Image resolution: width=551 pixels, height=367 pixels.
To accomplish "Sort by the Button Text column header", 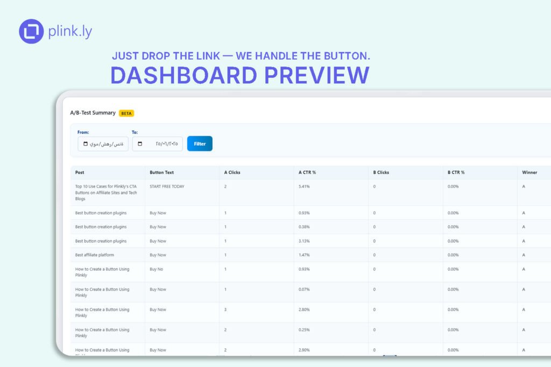I will (161, 172).
